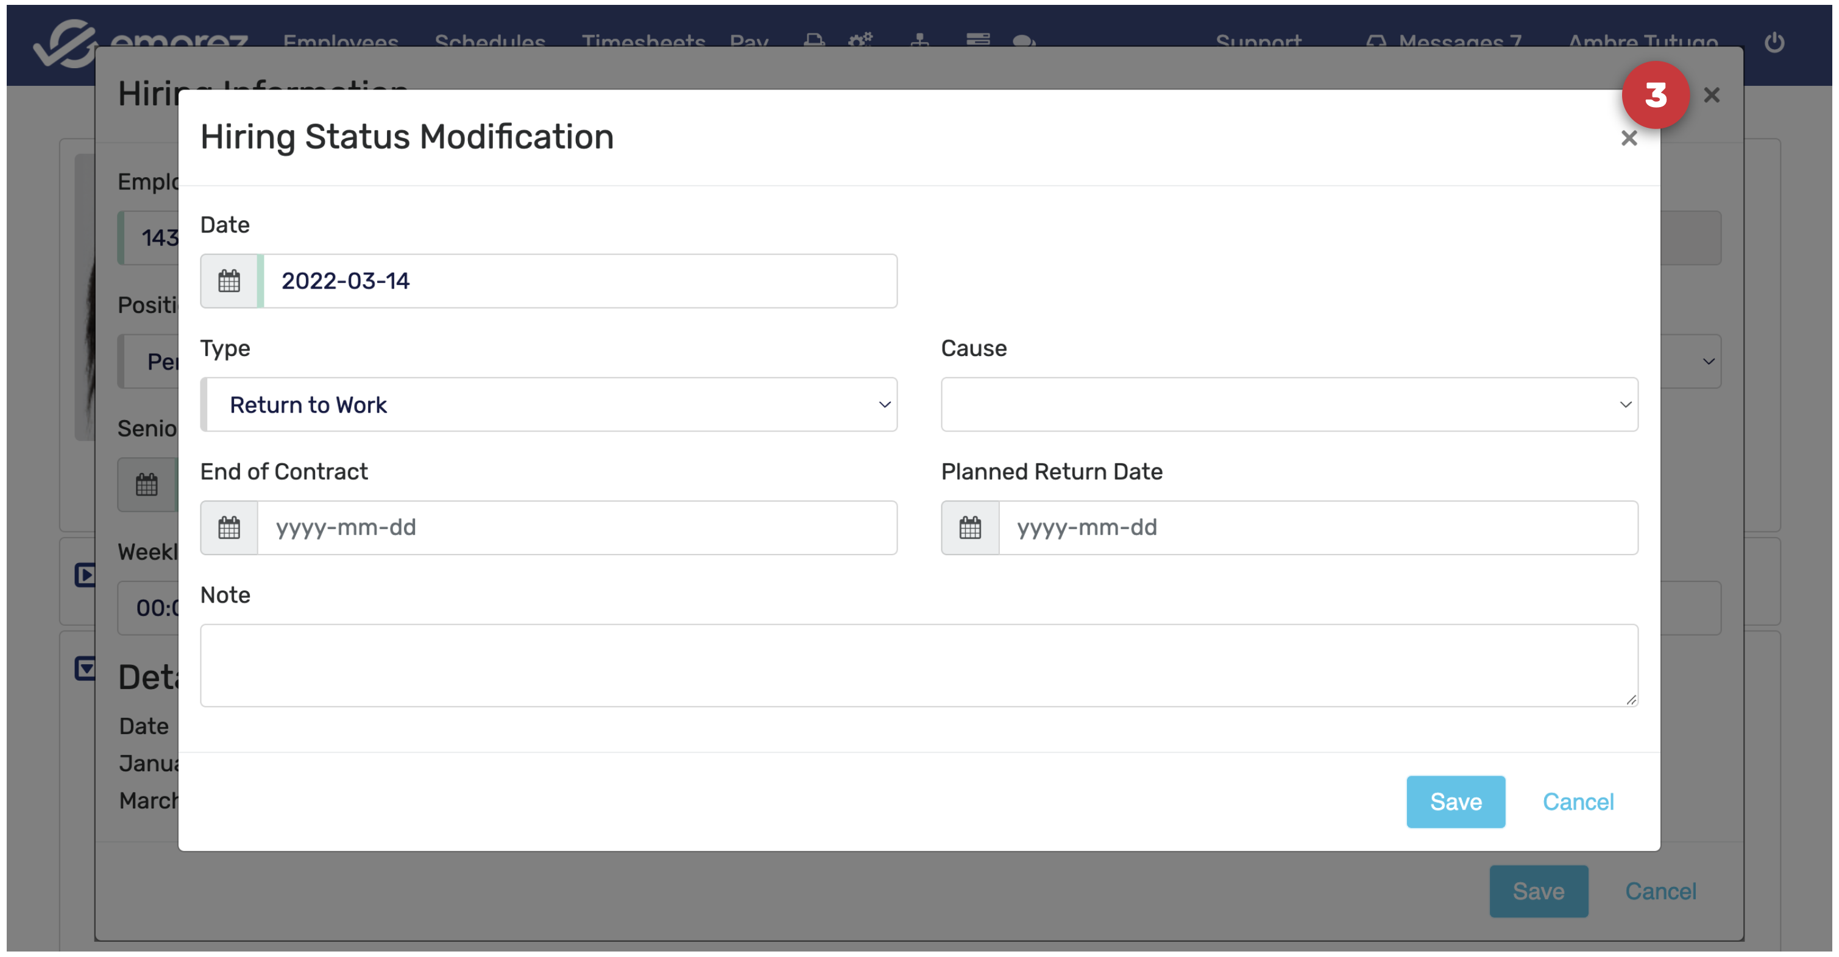The height and width of the screenshot is (957, 1839).
Task: Click the calendar icon beside the Date field
Action: pos(229,281)
